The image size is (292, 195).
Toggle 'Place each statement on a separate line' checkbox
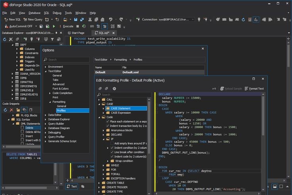pos(108,122)
